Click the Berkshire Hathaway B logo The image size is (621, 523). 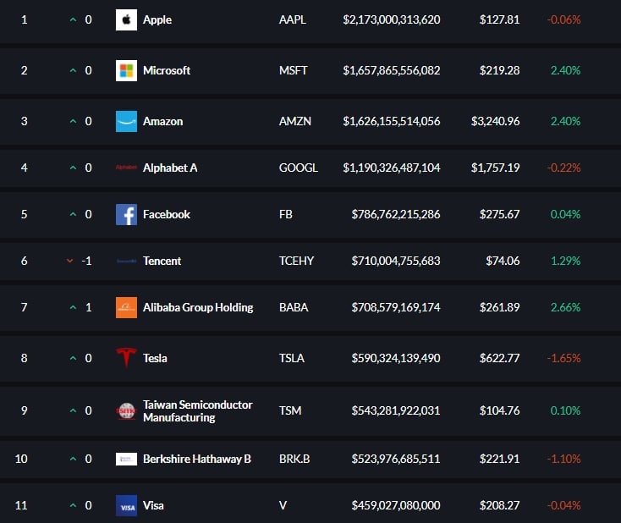pyautogui.click(x=126, y=459)
